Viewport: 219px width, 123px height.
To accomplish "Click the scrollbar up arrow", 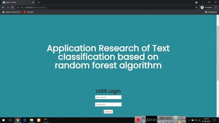I will 218,16.
